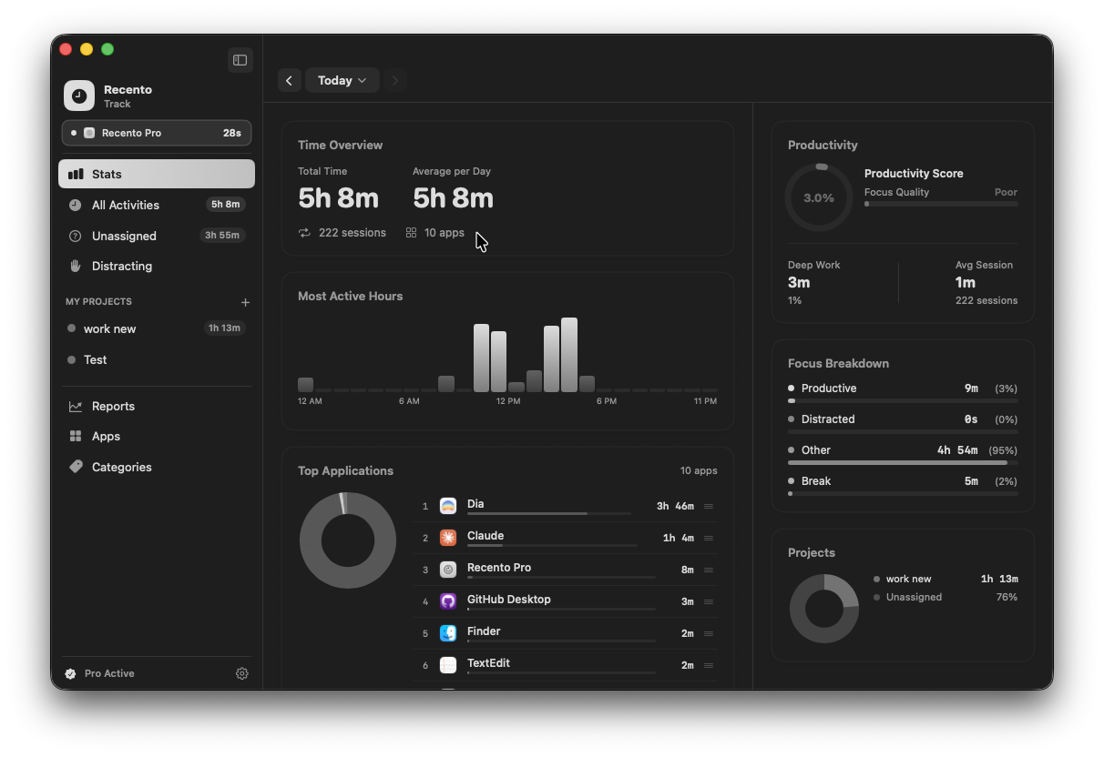1104x757 pixels.
Task: Click the Dia app icon
Action: coord(448,506)
